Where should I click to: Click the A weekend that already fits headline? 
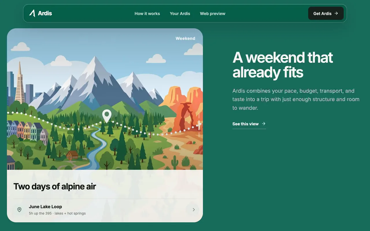click(283, 65)
